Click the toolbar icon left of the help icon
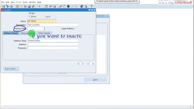This screenshot has height=109, width=194. [86, 6]
